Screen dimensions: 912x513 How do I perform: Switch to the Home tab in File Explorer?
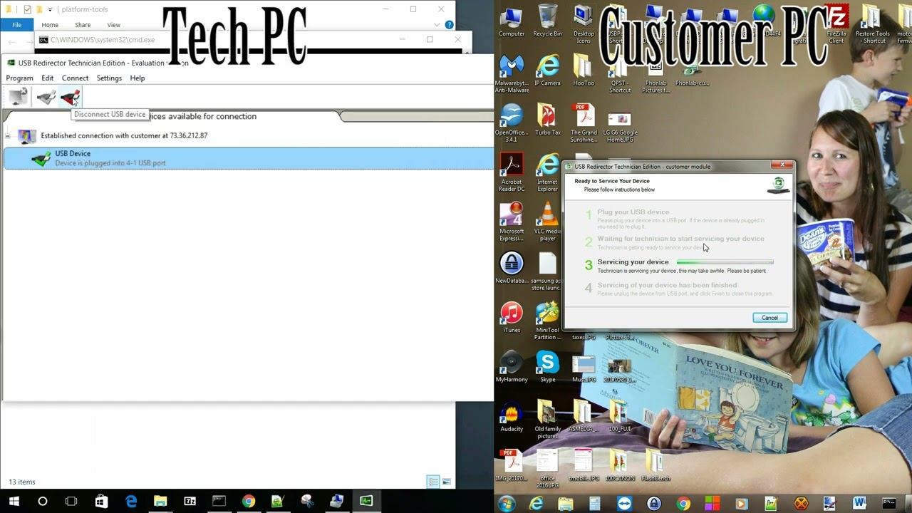pyautogui.click(x=50, y=25)
